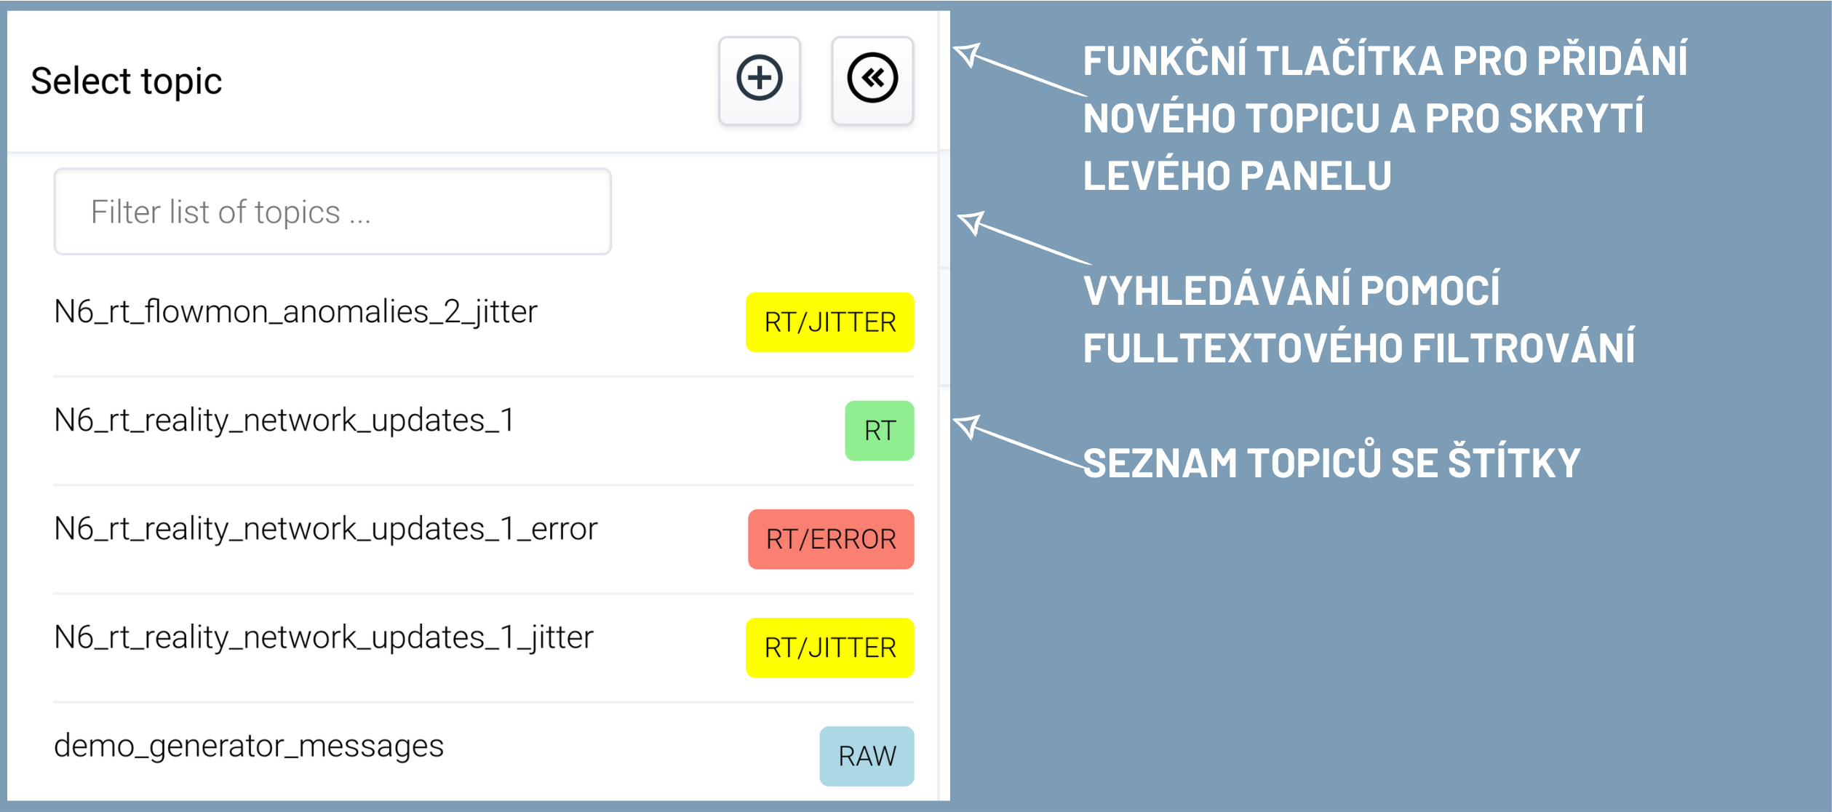Select topic N6_rt_flowmon_anomalies_2_jitter

[x=295, y=312]
